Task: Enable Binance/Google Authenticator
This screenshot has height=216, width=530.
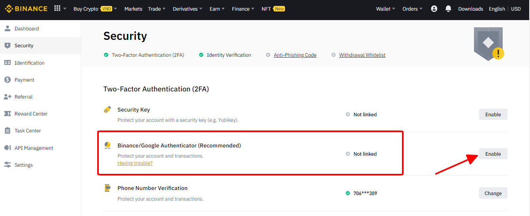Action: pyautogui.click(x=493, y=154)
